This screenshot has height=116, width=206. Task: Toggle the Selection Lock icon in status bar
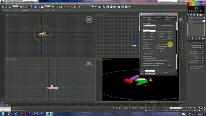(117, 108)
